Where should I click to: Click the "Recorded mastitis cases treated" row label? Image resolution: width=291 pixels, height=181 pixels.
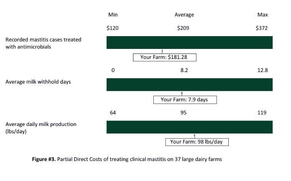[43, 39]
